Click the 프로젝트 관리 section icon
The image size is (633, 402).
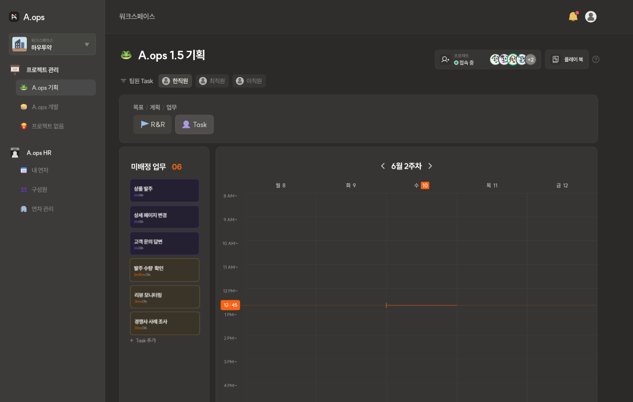coord(15,69)
